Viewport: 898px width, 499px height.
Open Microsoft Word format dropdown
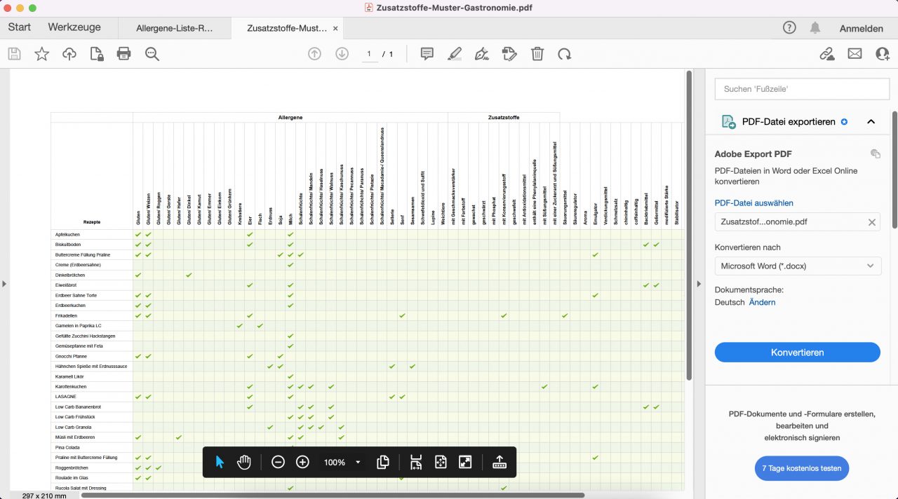[797, 266]
